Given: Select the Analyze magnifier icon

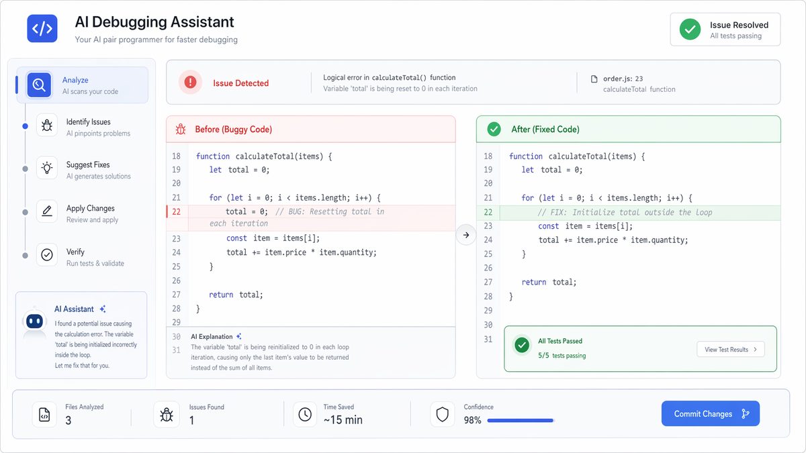Looking at the screenshot, I should (38, 84).
